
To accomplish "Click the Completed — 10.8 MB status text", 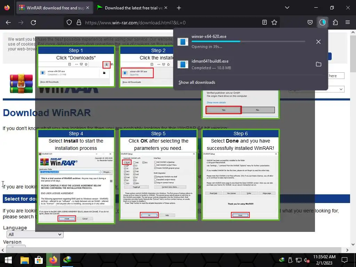I will click(x=211, y=68).
